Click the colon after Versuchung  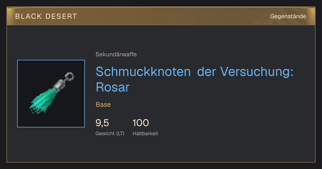[x=291, y=73]
